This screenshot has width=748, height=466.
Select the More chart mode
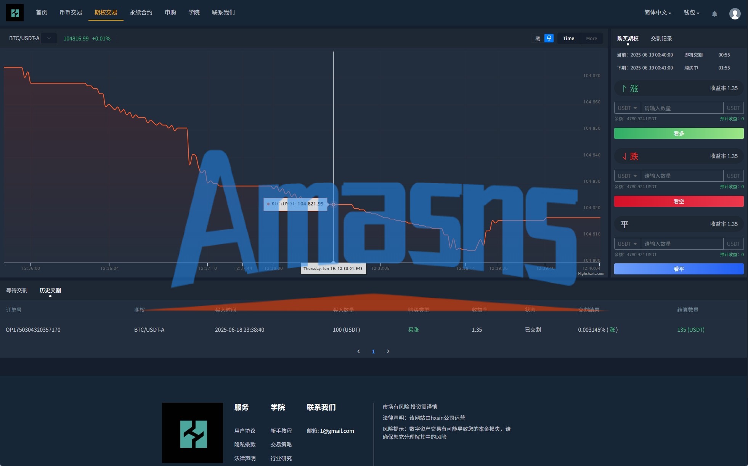tap(591, 39)
